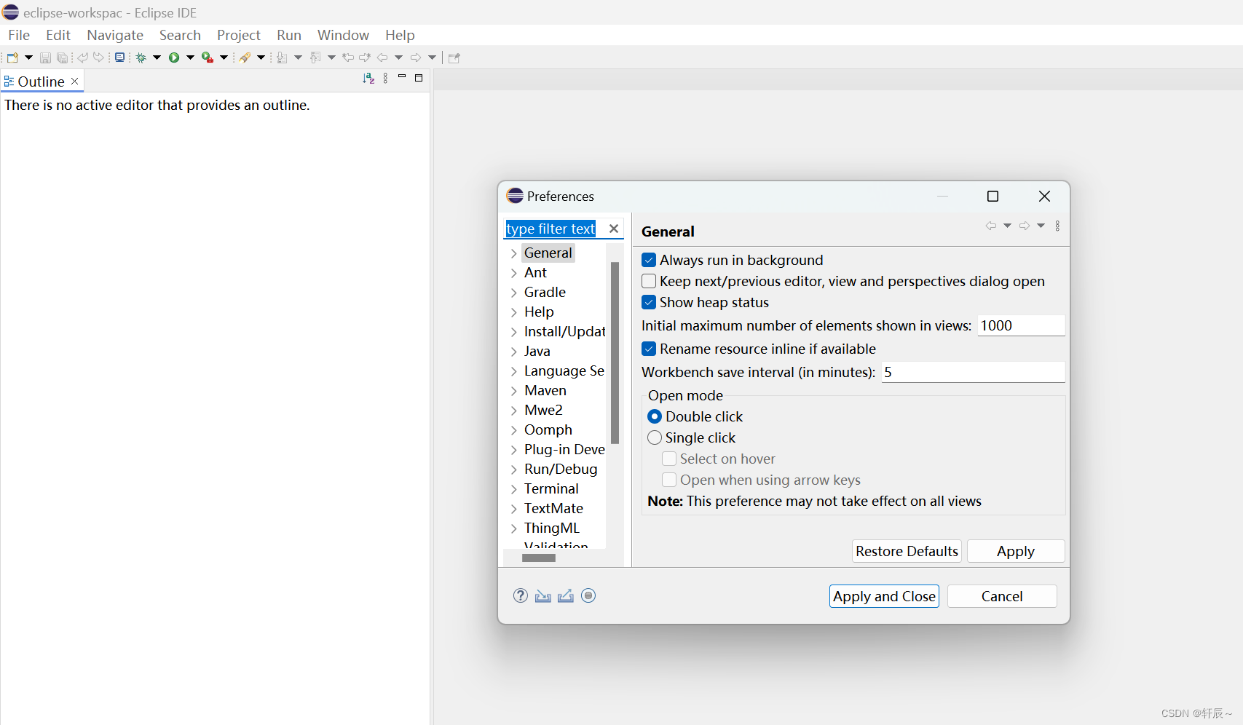This screenshot has height=725, width=1243.
Task: Click the main toolbar Back arrow
Action: tap(382, 58)
